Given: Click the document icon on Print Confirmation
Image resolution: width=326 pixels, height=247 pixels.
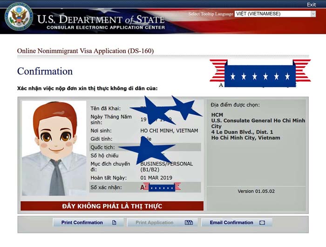Looking at the screenshot, I should (x=114, y=222).
